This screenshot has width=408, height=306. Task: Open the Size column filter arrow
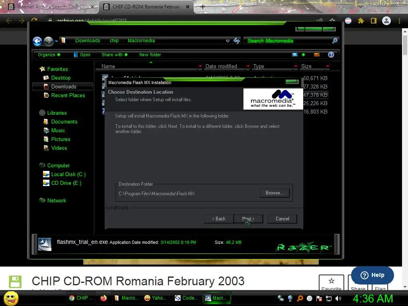[x=328, y=67]
